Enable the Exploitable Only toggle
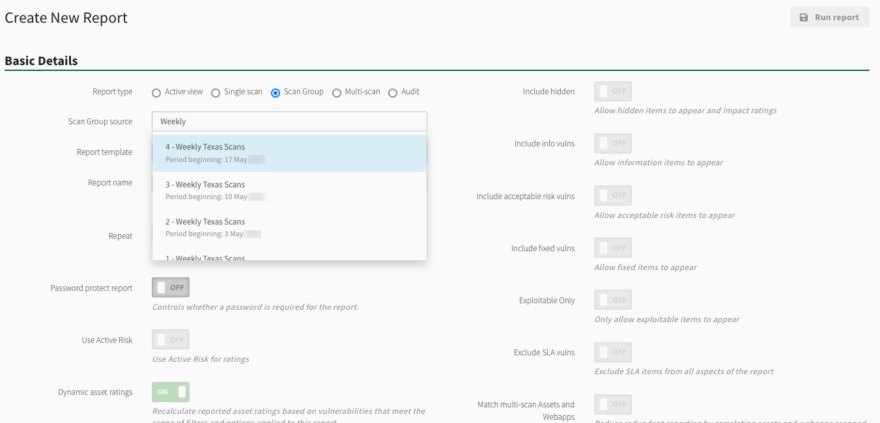Image resolution: width=880 pixels, height=423 pixels. 613,300
